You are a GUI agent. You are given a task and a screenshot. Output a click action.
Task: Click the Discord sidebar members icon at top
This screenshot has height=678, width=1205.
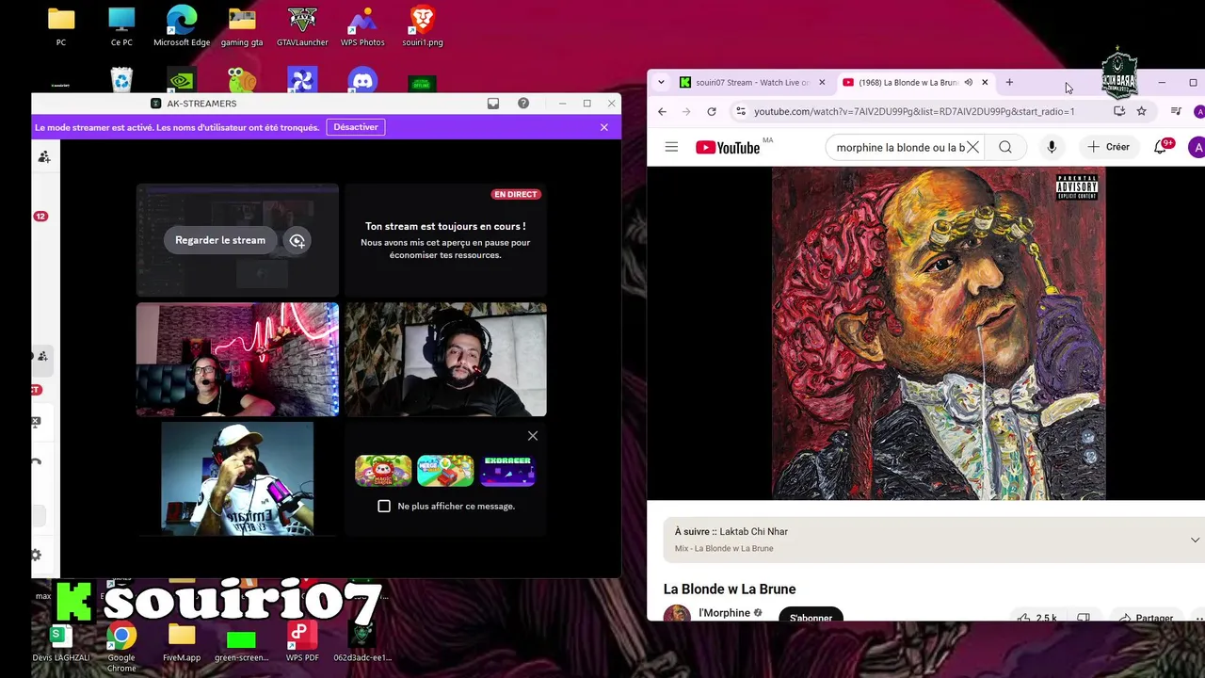point(43,157)
